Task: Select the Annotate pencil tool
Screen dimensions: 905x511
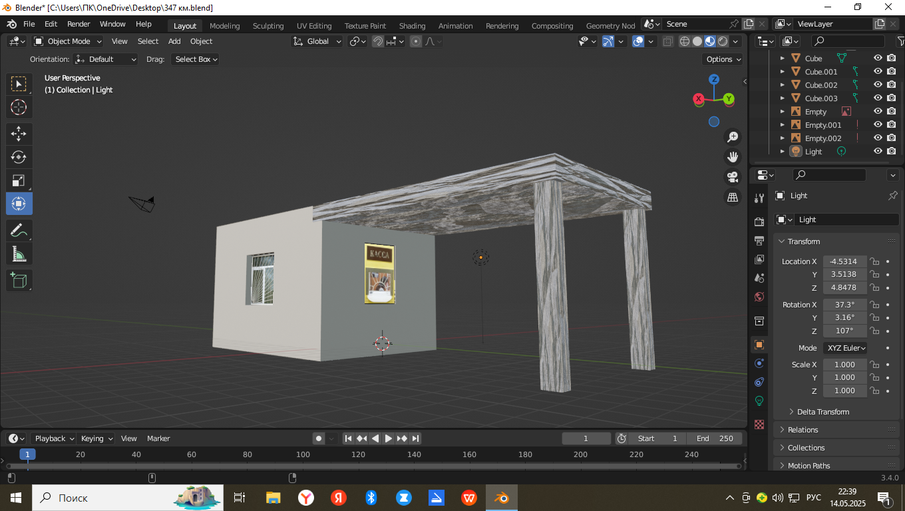Action: pyautogui.click(x=19, y=231)
